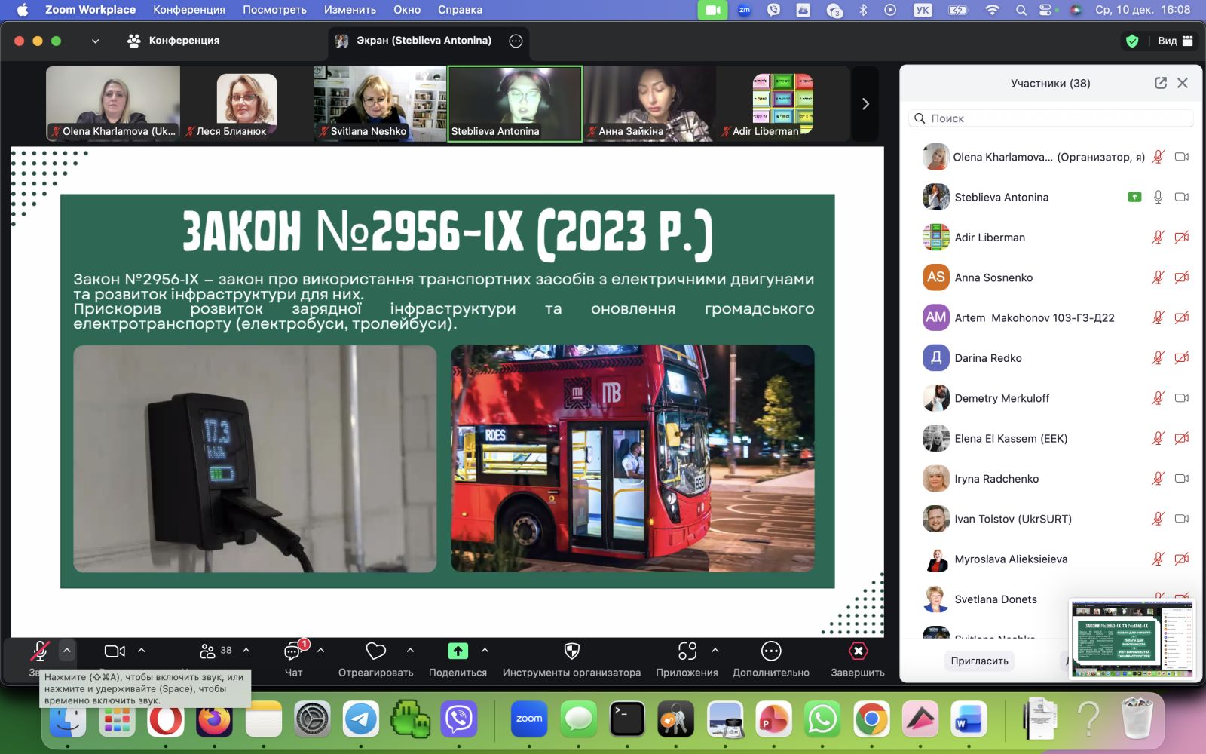Viewport: 1206px width, 754px height.
Task: Click the Вид view button
Action: 1174,41
